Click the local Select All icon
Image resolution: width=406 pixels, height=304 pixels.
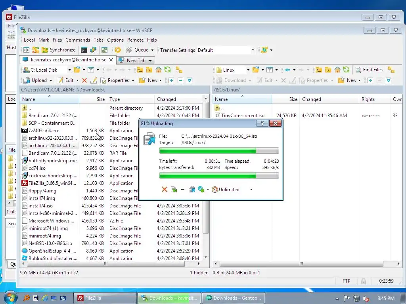pos(190,80)
